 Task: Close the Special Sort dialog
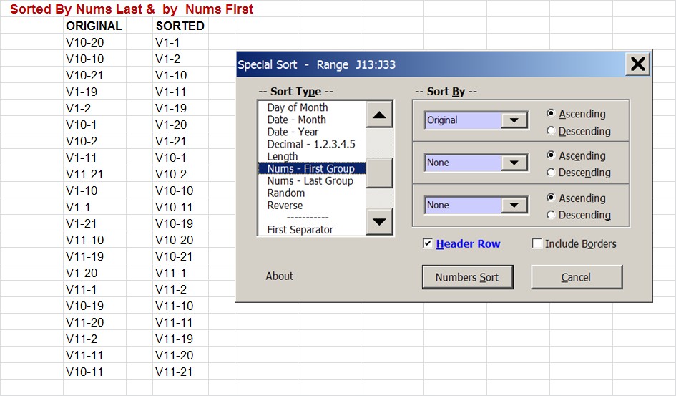tap(637, 64)
